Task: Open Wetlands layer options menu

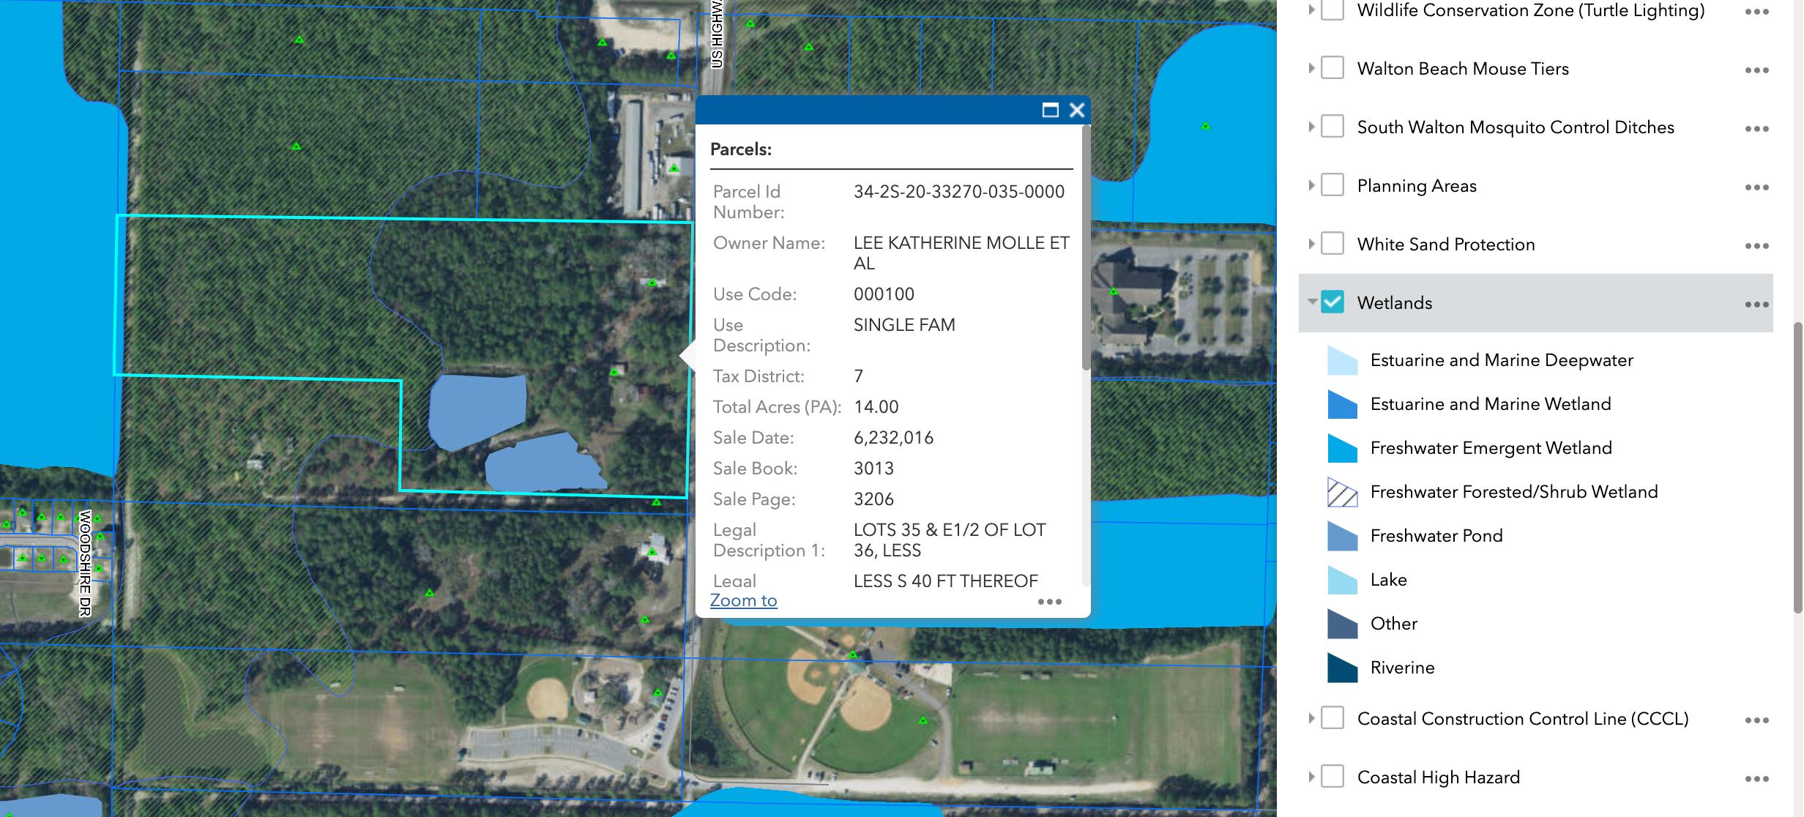Action: coord(1756,305)
